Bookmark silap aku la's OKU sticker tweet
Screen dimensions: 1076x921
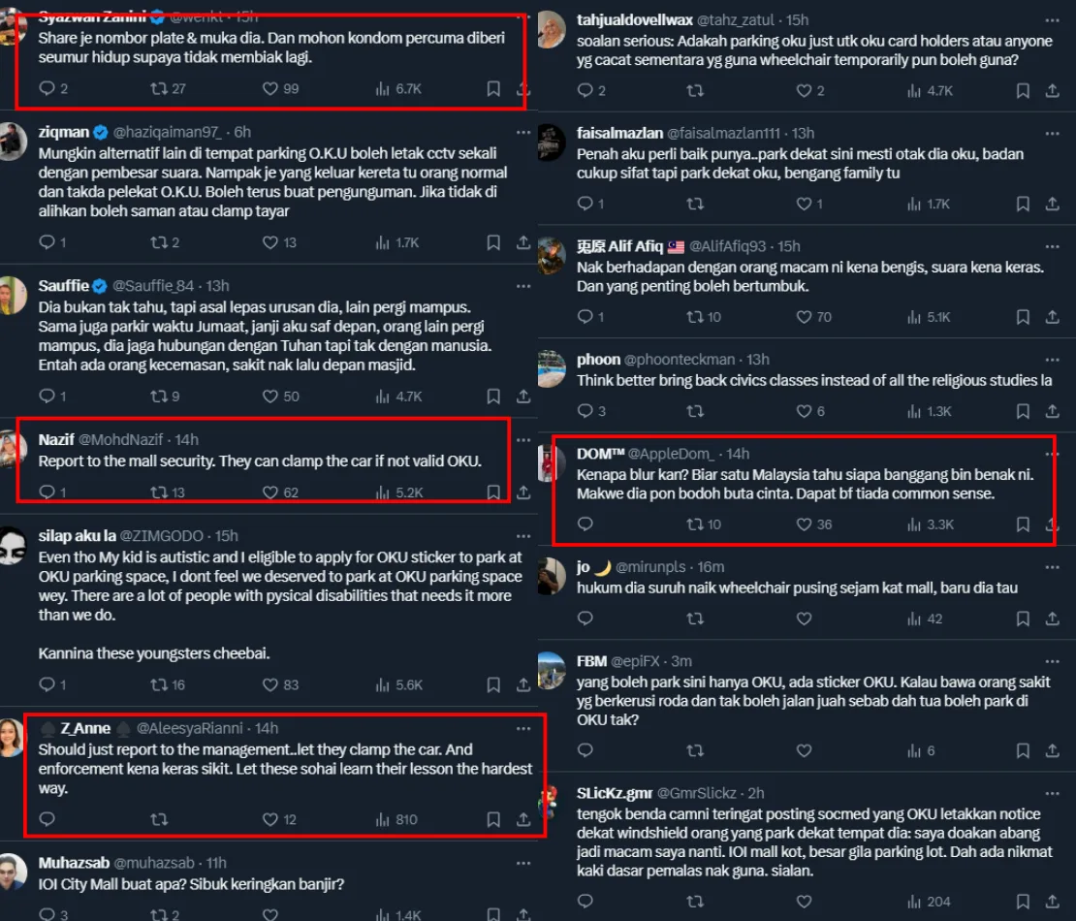pyautogui.click(x=492, y=684)
